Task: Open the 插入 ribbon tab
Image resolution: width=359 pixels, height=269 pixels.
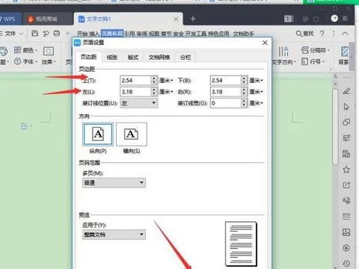Action: tap(94, 34)
